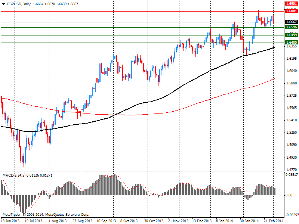This screenshot has height=224, width=299.
Task: Select the green 1.6400 support label
Action: click(x=291, y=43)
